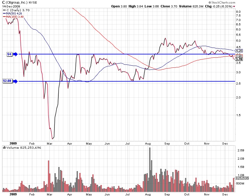The height and width of the screenshot is (196, 249).
Task: Click the 4.5 price axis label
Action: click(238, 47)
